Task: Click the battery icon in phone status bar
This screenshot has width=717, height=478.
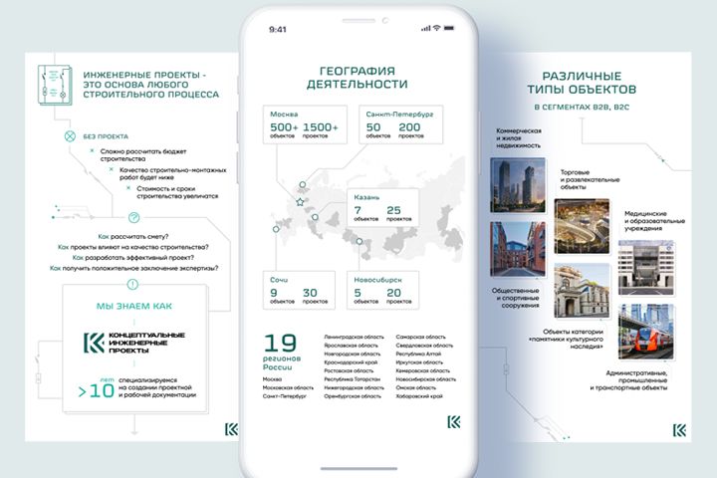Action: click(449, 28)
